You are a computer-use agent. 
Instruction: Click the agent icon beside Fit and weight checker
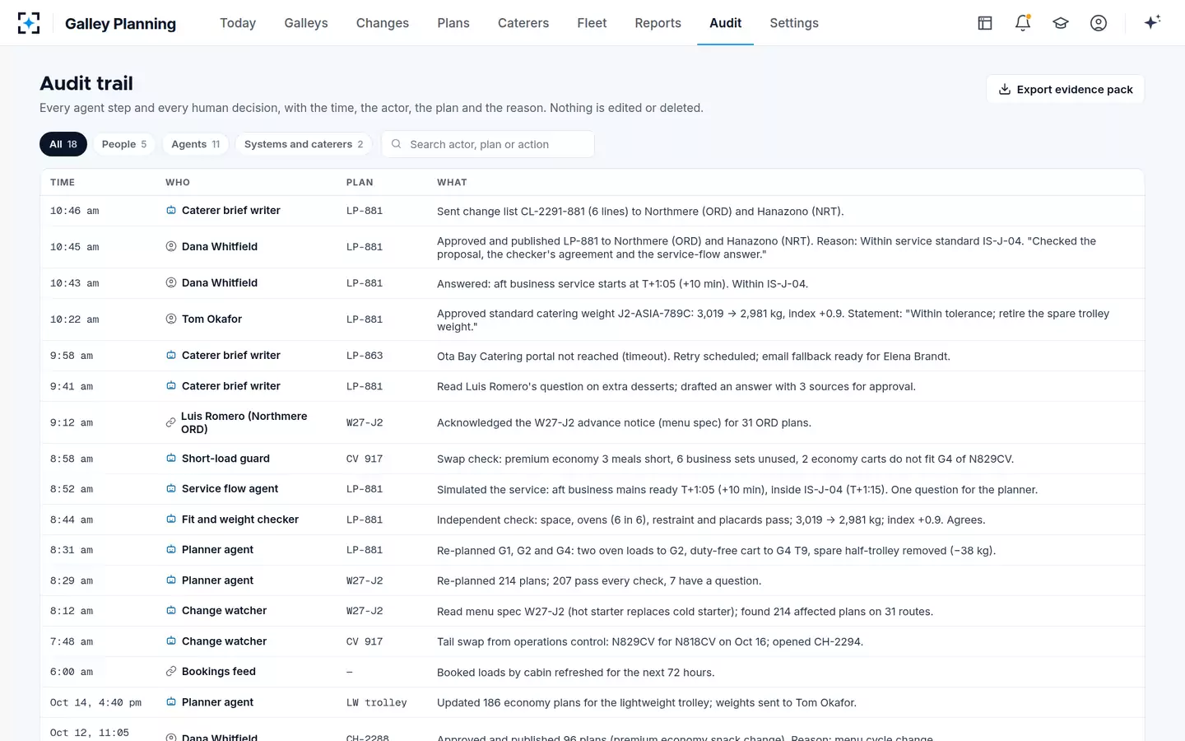[x=171, y=520]
